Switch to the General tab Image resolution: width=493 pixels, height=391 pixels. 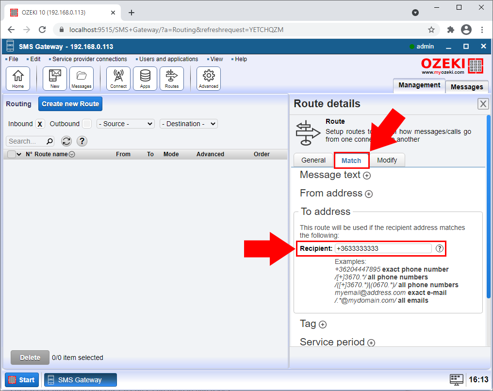[313, 160]
